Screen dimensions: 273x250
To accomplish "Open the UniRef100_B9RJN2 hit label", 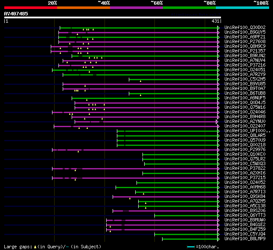I will (x=245, y=56).
